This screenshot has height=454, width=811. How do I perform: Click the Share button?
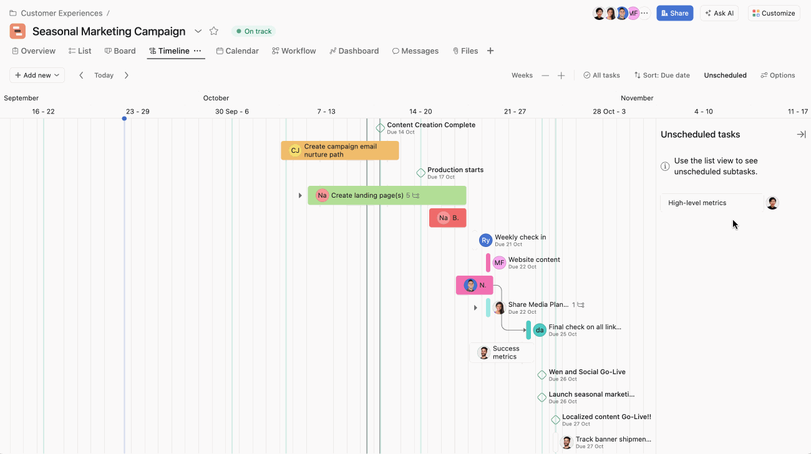[x=674, y=12]
